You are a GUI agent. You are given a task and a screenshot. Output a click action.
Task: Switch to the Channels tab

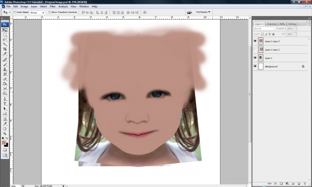271,24
